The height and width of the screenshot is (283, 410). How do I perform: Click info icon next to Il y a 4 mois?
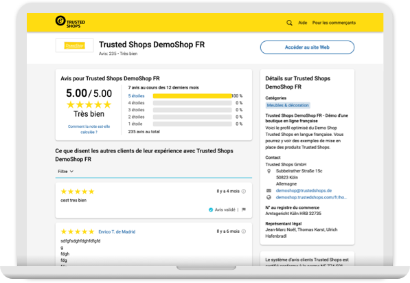(244, 191)
